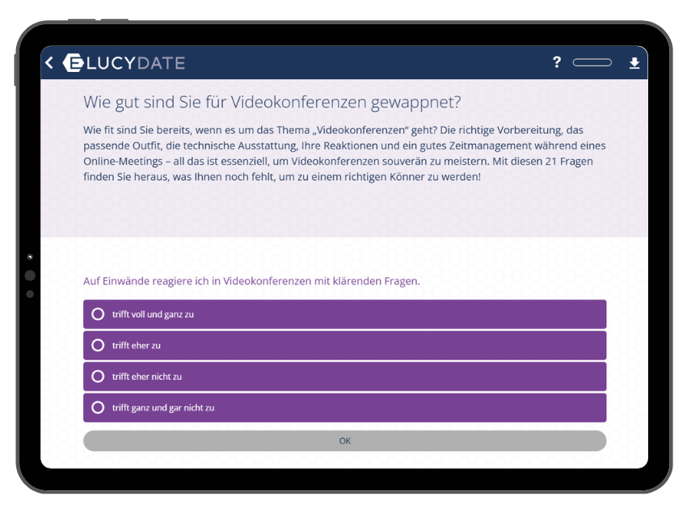Click the progress bar in the header
The image size is (687, 513).
click(x=592, y=63)
